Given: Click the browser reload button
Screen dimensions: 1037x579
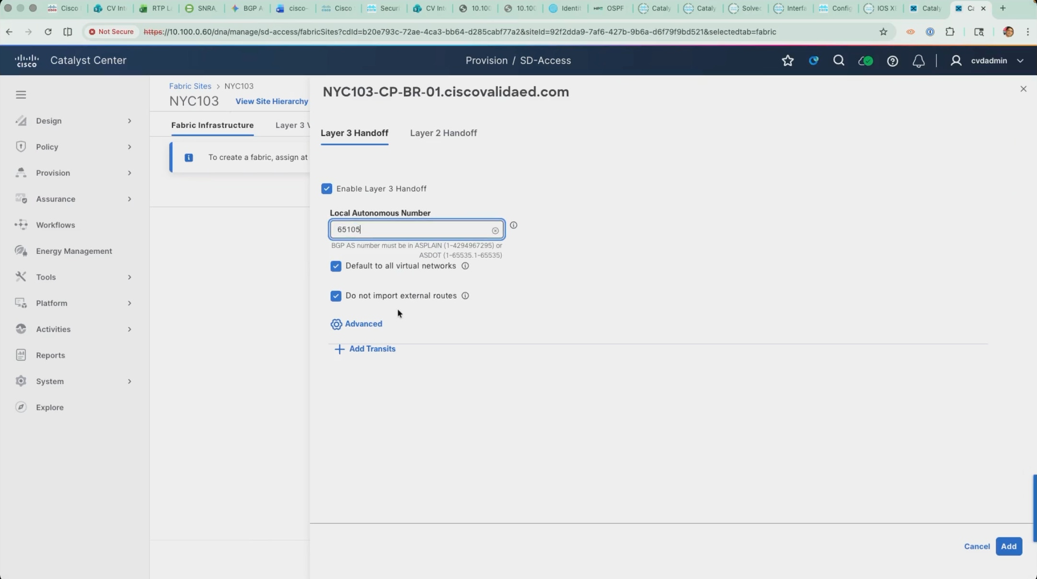Looking at the screenshot, I should (48, 32).
